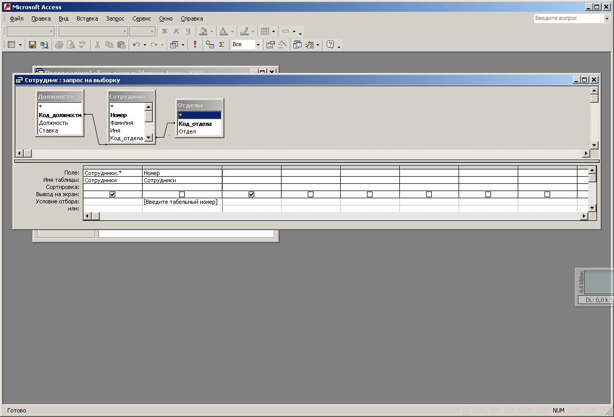614x417 pixels.
Task: Click the Italic К formatting icon
Action: [x=176, y=31]
